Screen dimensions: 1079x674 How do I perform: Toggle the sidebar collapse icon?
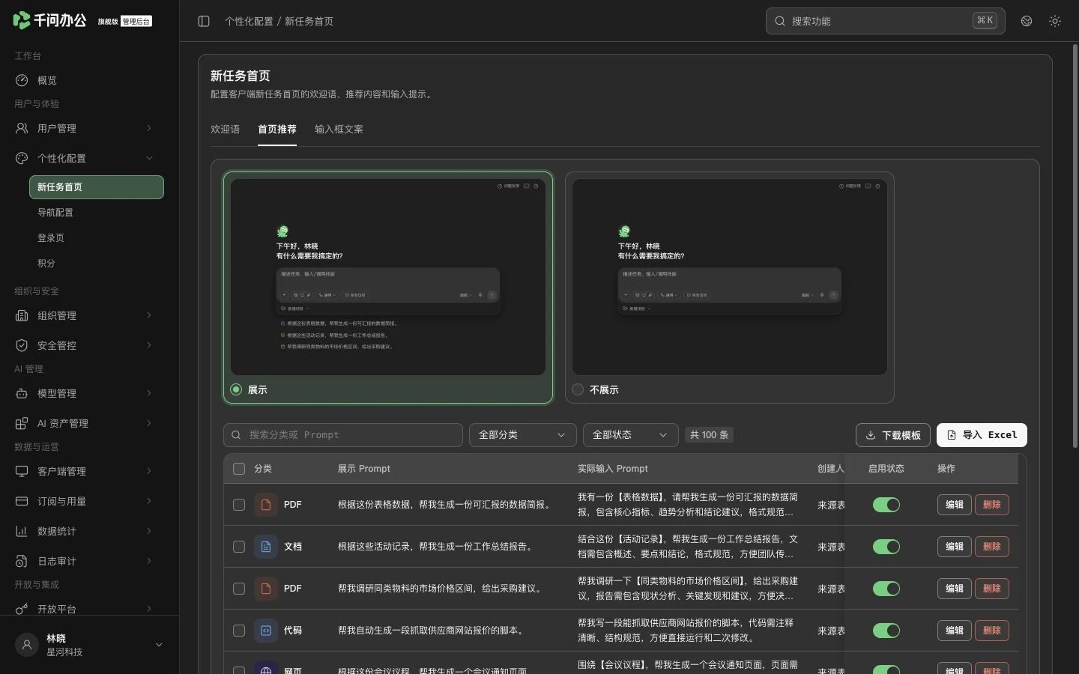click(x=204, y=21)
